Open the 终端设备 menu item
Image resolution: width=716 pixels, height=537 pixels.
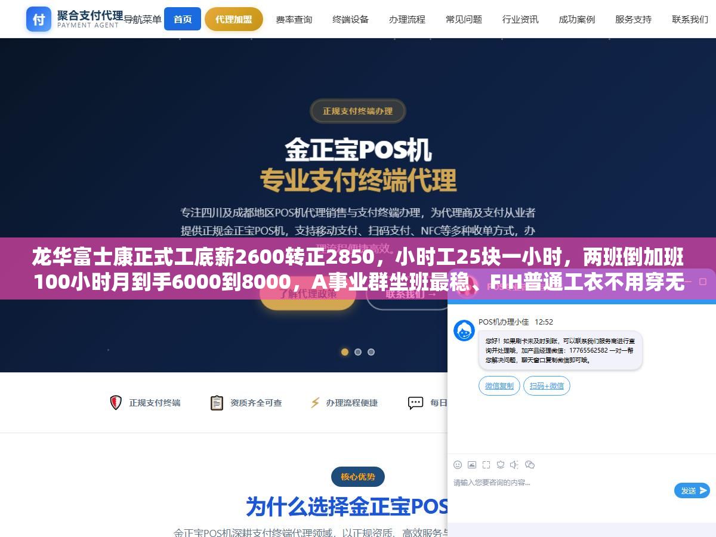click(350, 19)
